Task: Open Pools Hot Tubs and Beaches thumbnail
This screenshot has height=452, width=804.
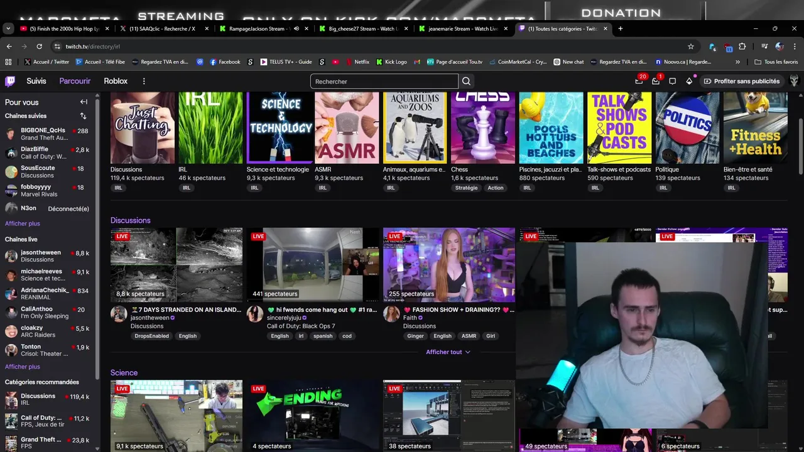Action: tap(551, 128)
